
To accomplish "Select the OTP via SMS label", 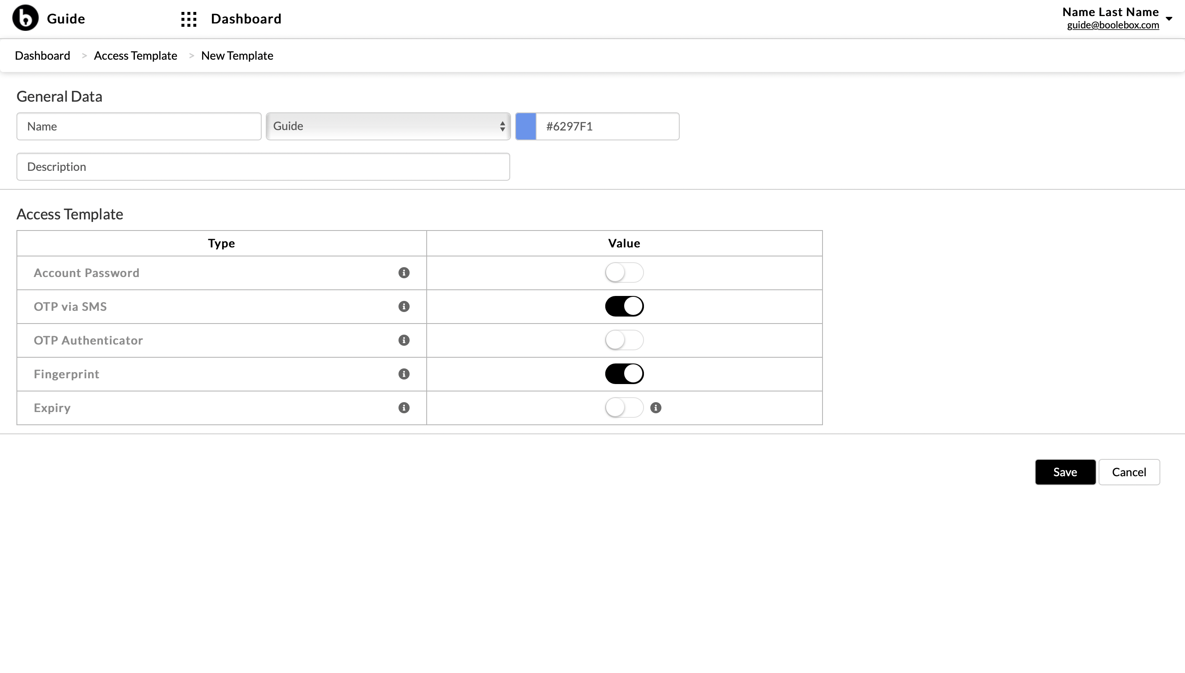I will (x=70, y=307).
